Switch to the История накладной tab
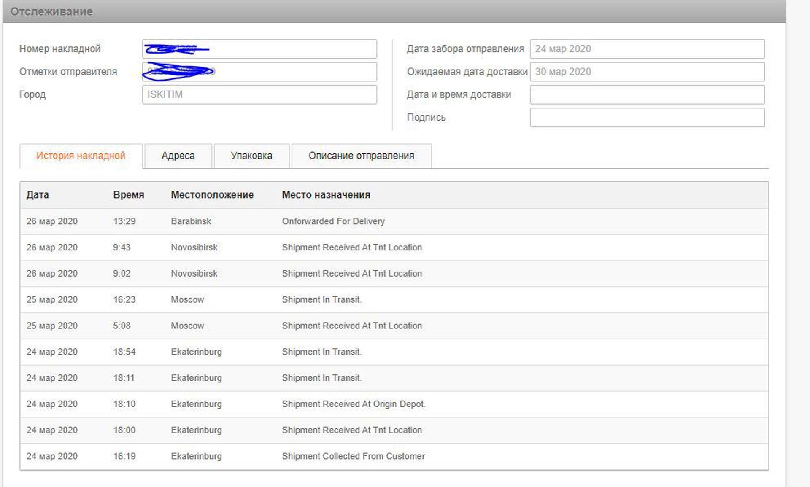The image size is (810, 487). point(81,156)
